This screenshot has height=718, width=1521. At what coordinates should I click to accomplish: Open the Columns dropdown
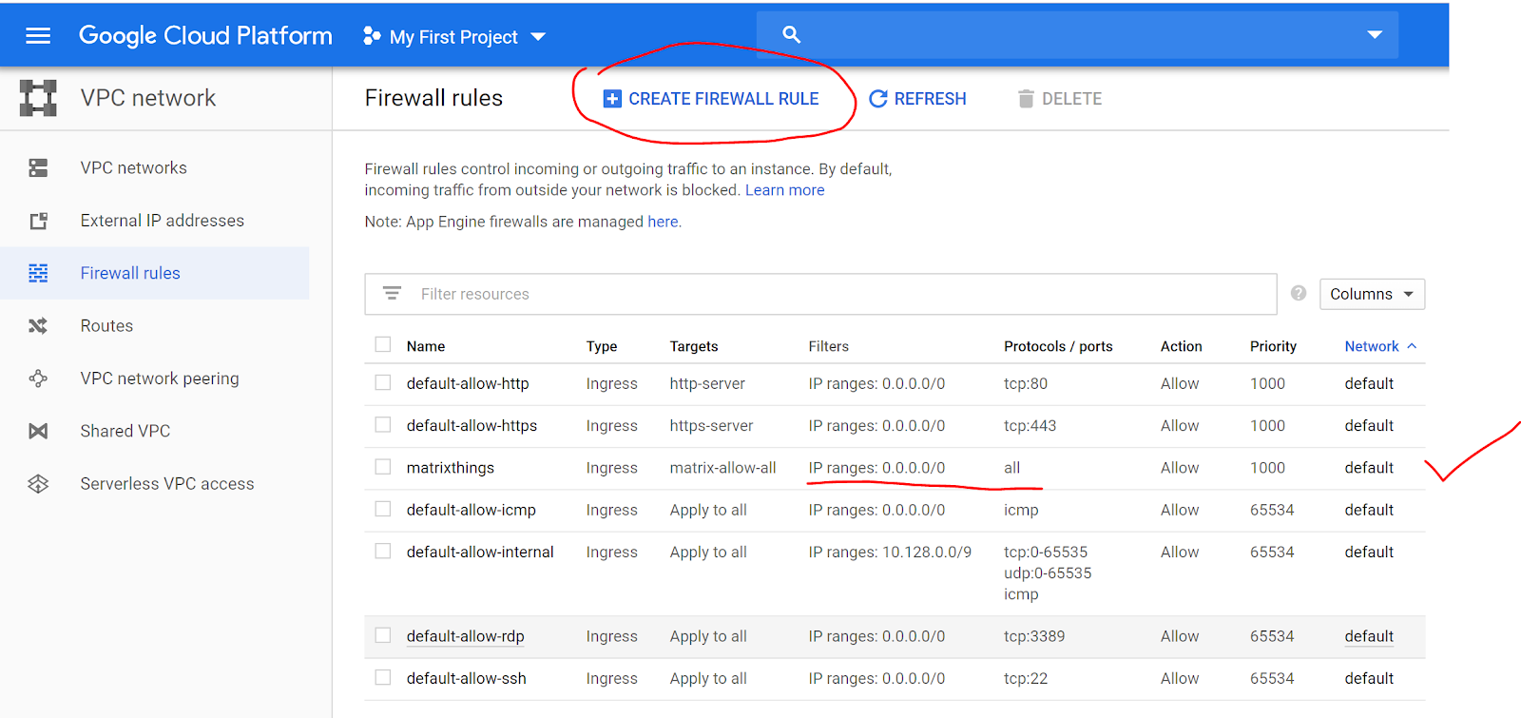click(1372, 294)
